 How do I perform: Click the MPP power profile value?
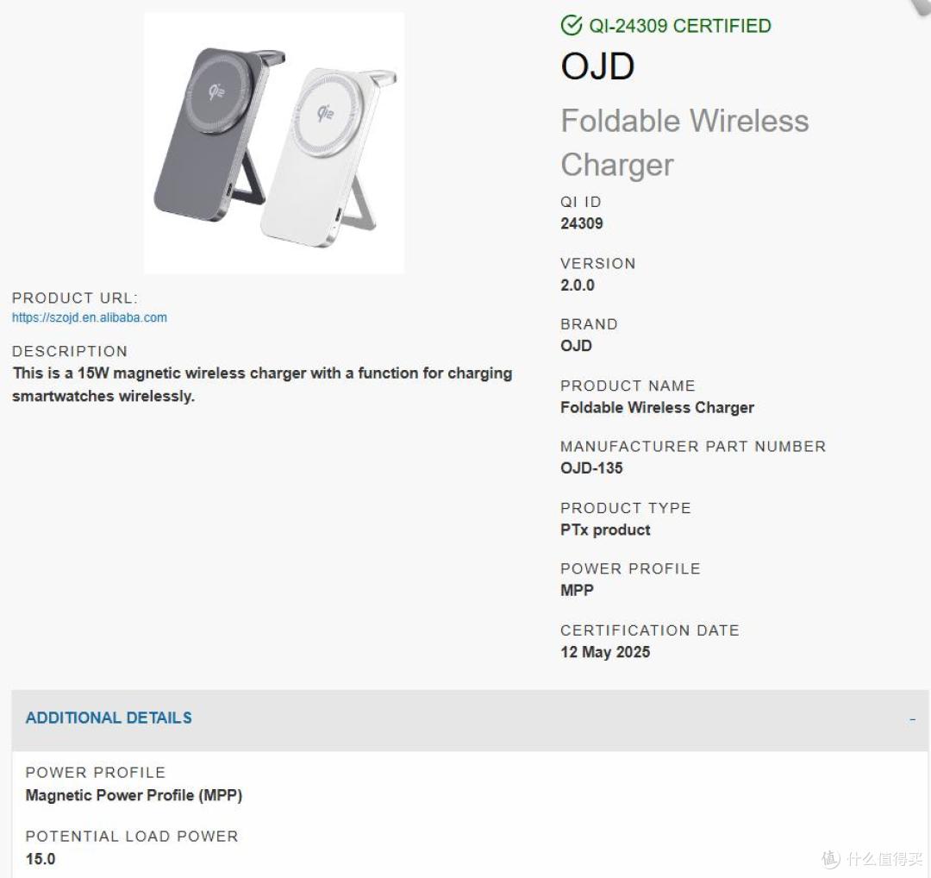coord(577,591)
